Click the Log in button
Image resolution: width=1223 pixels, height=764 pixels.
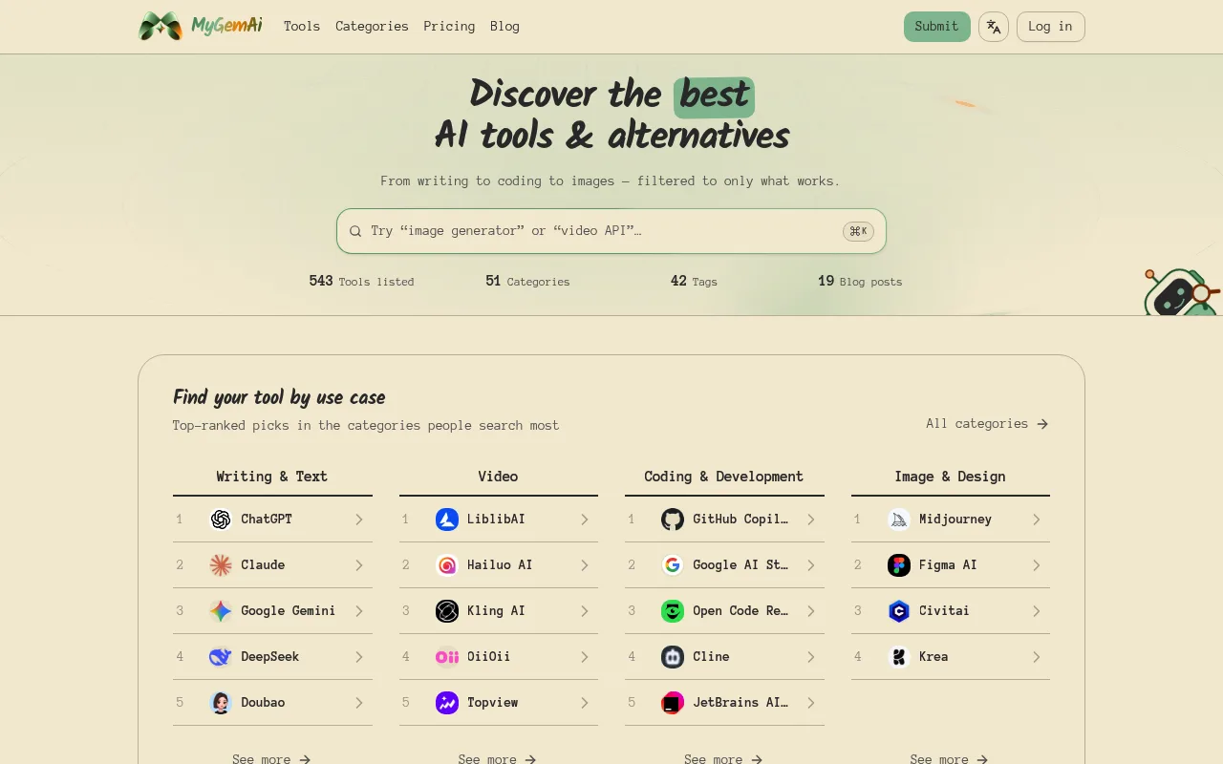coord(1051,27)
